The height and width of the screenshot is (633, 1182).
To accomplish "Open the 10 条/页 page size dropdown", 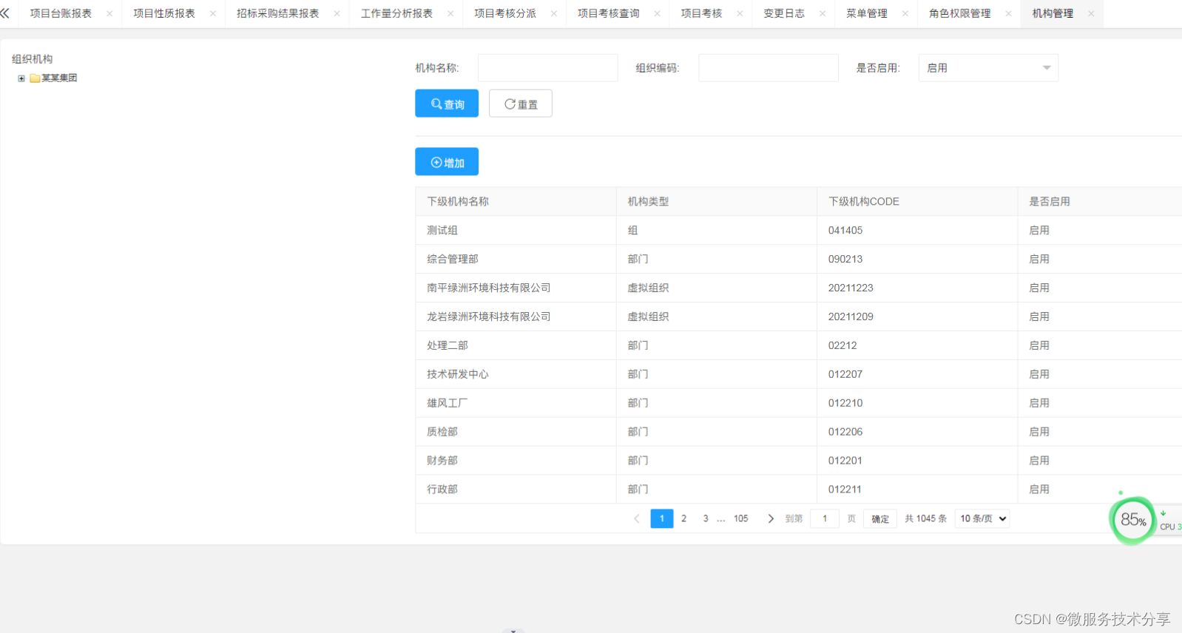I will (x=982, y=518).
